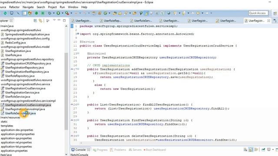This screenshot has width=278, height=156.
Task: Close the active UserRegistr... editor tab
Action: 268,21
